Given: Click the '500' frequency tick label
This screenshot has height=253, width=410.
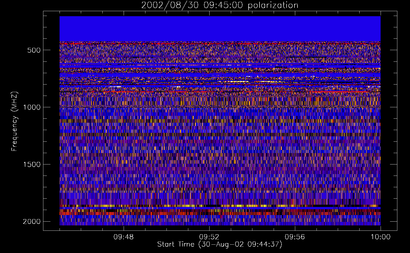Looking at the screenshot, I should (x=34, y=50).
